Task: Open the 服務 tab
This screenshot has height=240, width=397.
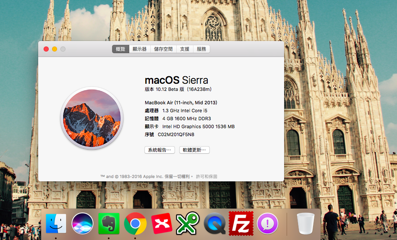Action: tap(201, 49)
